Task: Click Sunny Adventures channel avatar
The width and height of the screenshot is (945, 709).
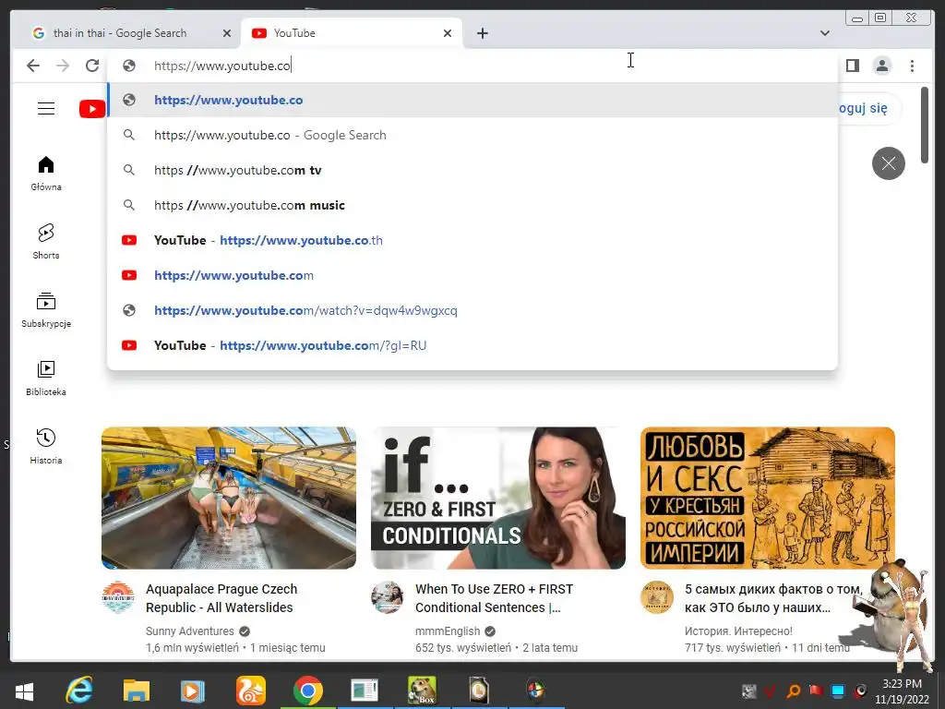Action: [x=117, y=597]
